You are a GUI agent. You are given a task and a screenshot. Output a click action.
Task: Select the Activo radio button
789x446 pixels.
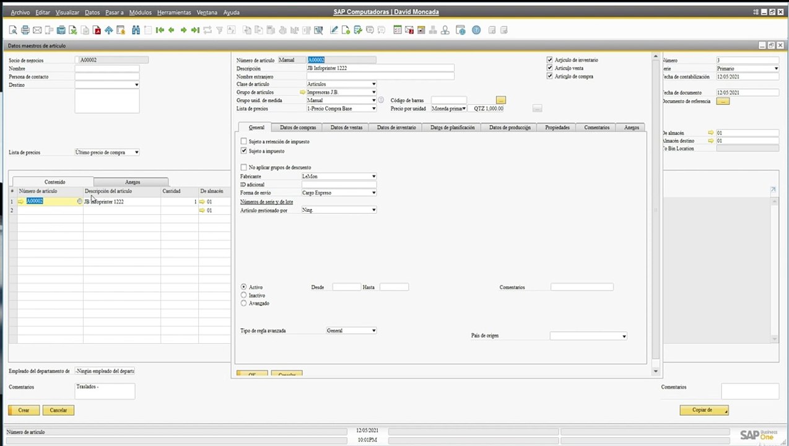point(243,287)
